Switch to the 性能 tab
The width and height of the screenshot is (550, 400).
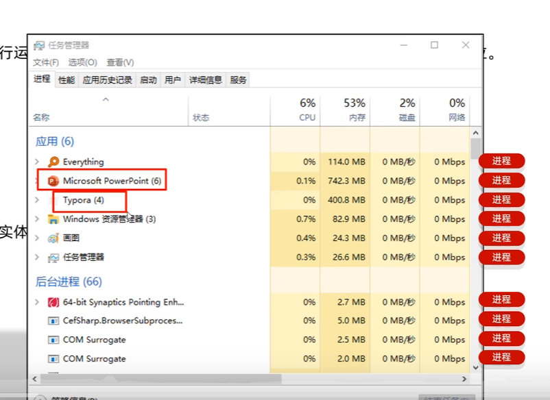[67, 80]
